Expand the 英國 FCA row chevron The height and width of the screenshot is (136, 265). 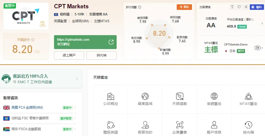click(x=75, y=108)
